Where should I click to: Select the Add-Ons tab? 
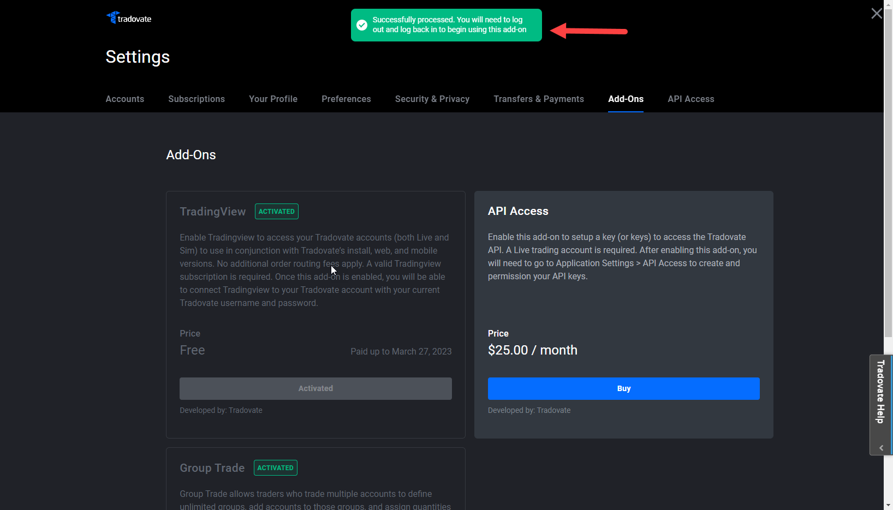(x=626, y=99)
